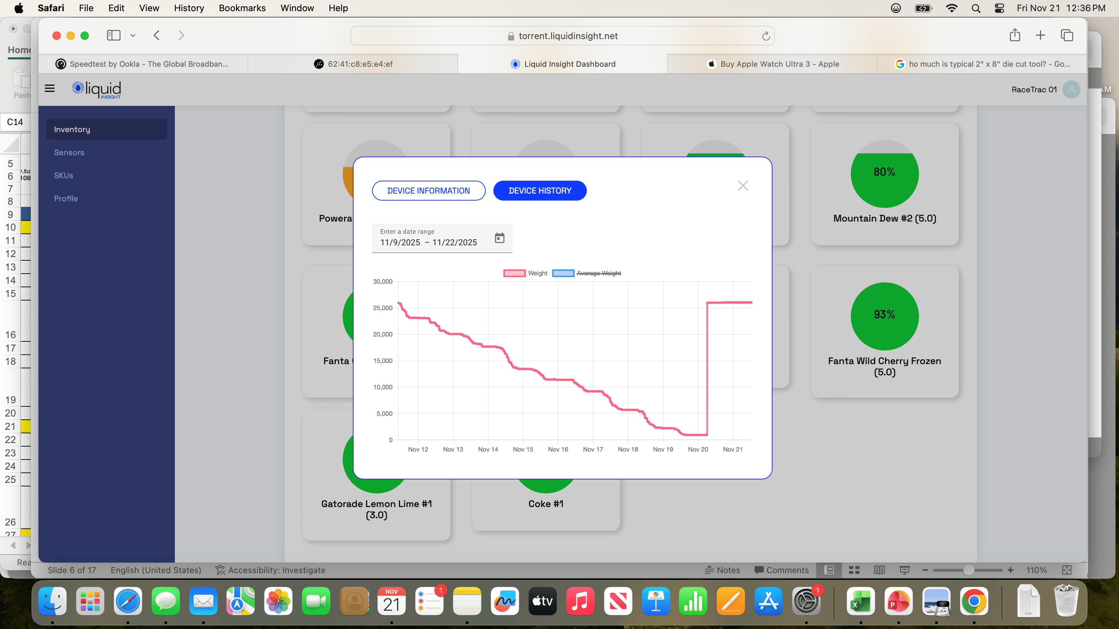Open Control Center in menu bar
The height and width of the screenshot is (629, 1119).
(999, 8)
